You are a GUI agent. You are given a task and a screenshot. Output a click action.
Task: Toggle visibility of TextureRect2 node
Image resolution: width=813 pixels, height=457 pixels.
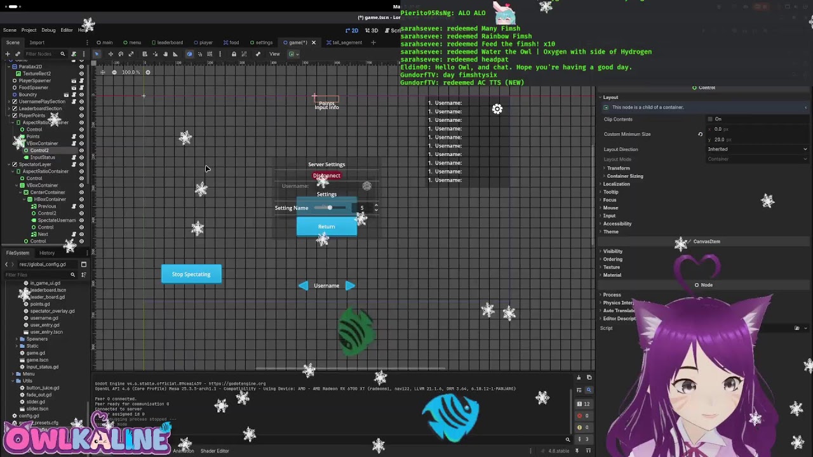pos(81,74)
